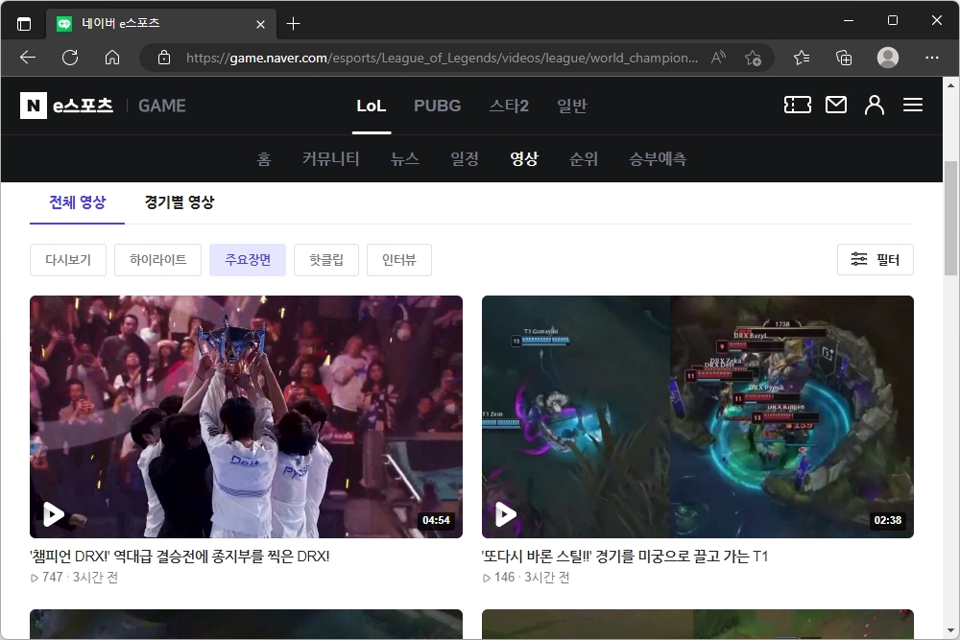Open the T1 Baron steal thumbnail
Viewport: 960px width, 640px height.
(697, 416)
